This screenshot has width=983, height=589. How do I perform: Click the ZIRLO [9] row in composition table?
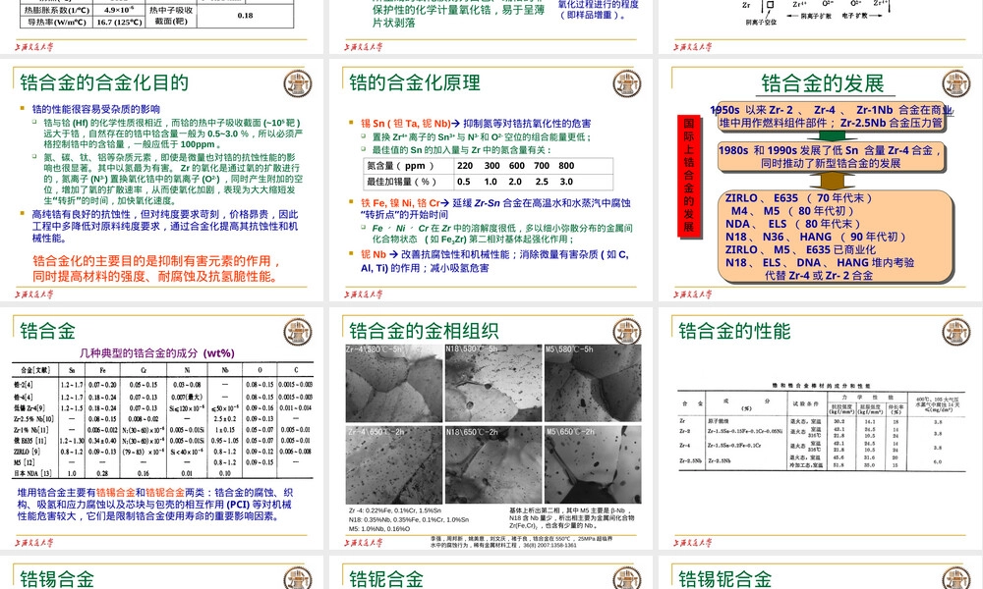tap(163, 452)
